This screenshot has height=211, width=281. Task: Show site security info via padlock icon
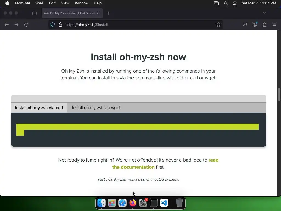coord(60,24)
